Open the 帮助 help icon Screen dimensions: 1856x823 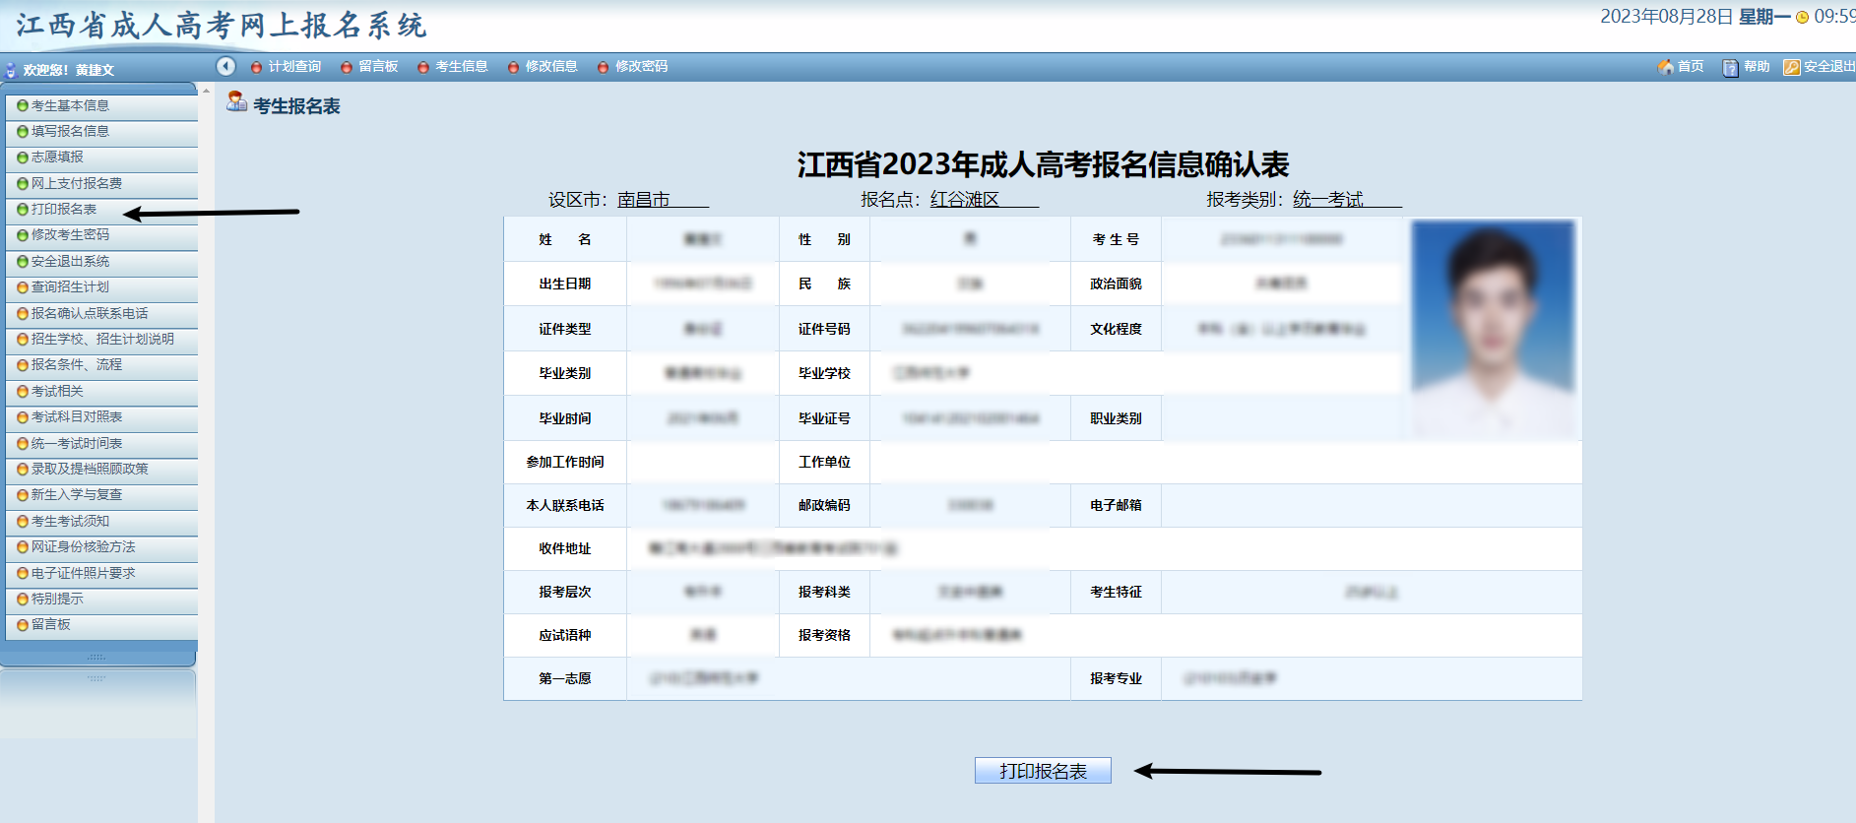1730,67
